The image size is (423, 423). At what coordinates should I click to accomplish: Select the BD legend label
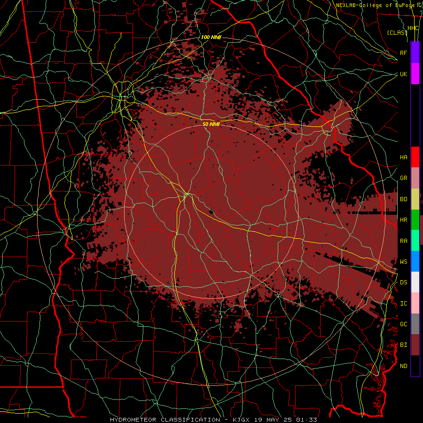tap(403, 199)
